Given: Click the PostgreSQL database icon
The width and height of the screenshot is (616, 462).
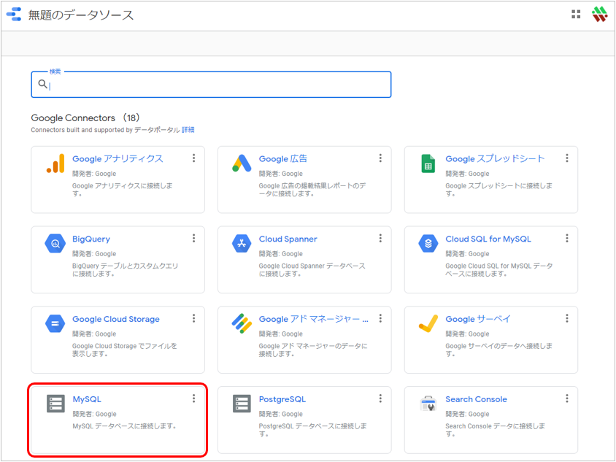Looking at the screenshot, I should click(242, 404).
